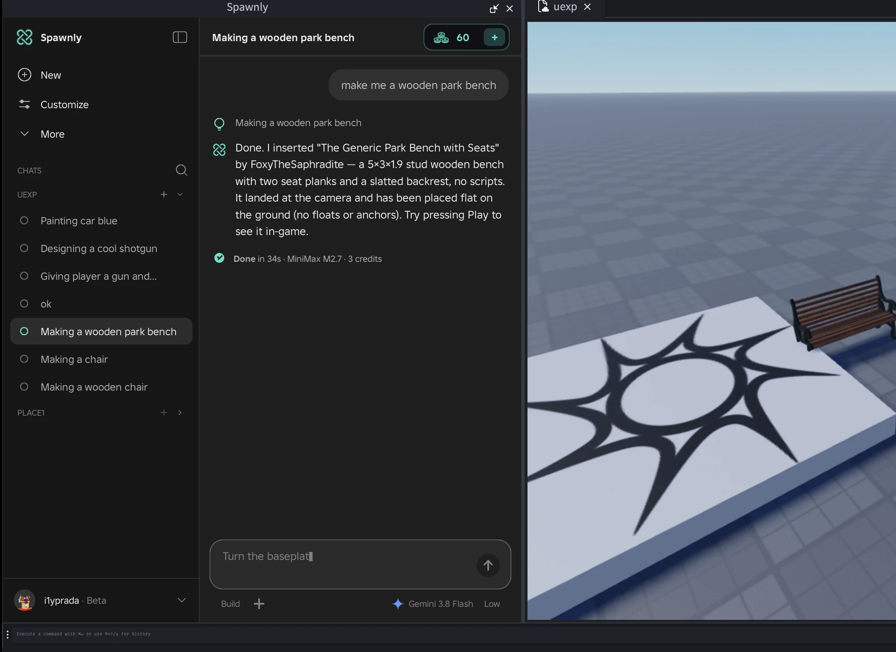Change the Low effort setting
This screenshot has width=896, height=652.
coord(492,604)
